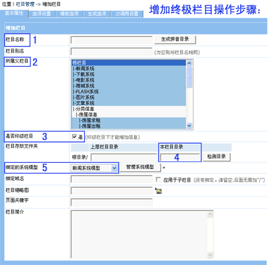Switch to the 基本属性 tab

point(14,14)
